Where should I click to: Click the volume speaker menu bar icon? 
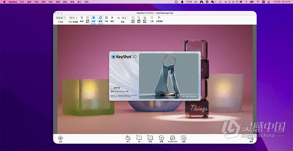click(x=196, y=2)
